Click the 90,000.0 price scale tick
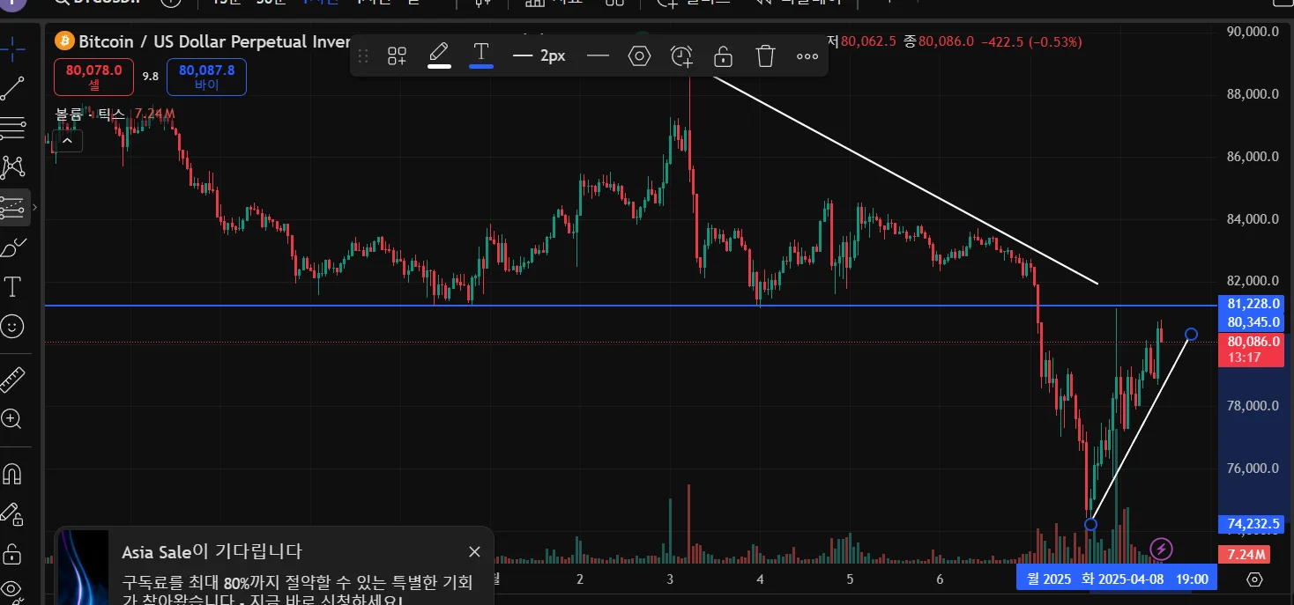This screenshot has width=1294, height=605. [1253, 32]
